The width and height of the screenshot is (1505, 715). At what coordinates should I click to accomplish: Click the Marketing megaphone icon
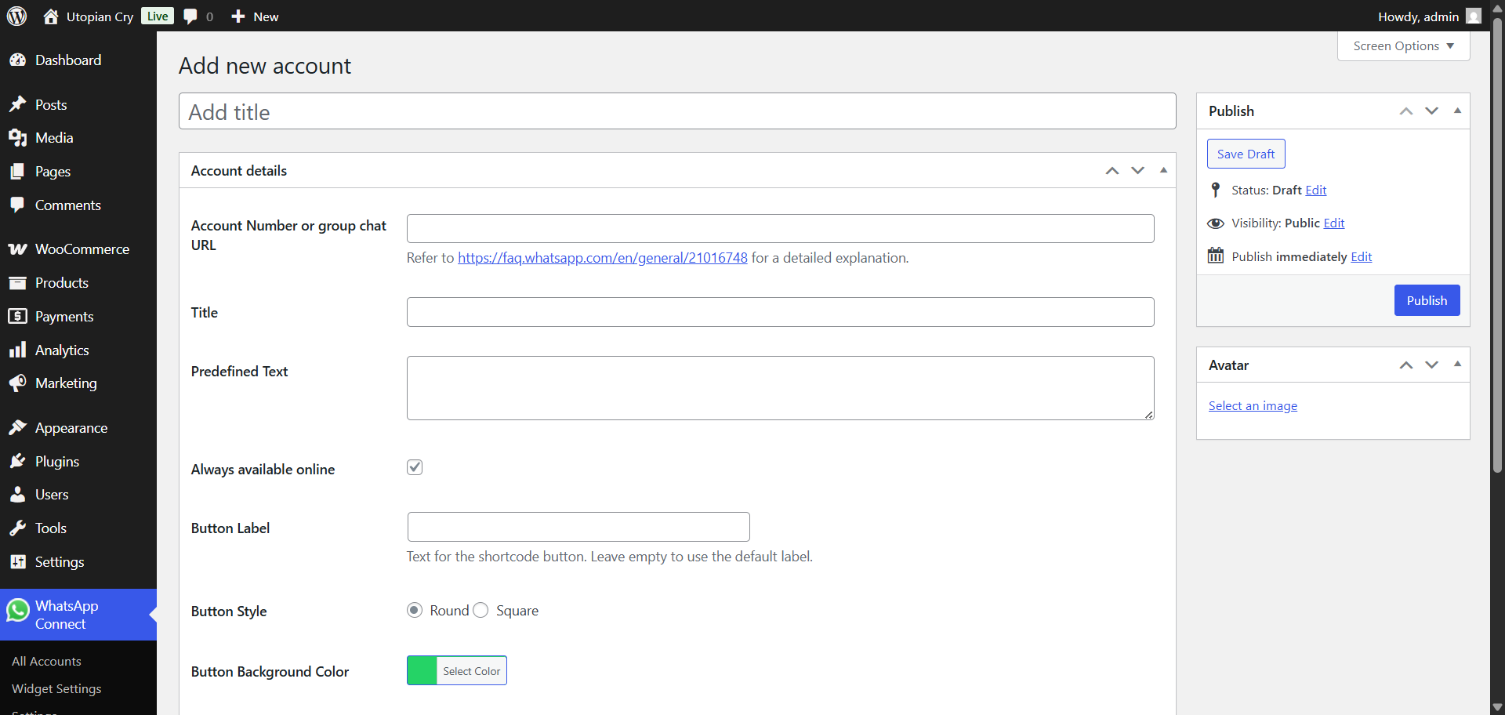pyautogui.click(x=18, y=383)
